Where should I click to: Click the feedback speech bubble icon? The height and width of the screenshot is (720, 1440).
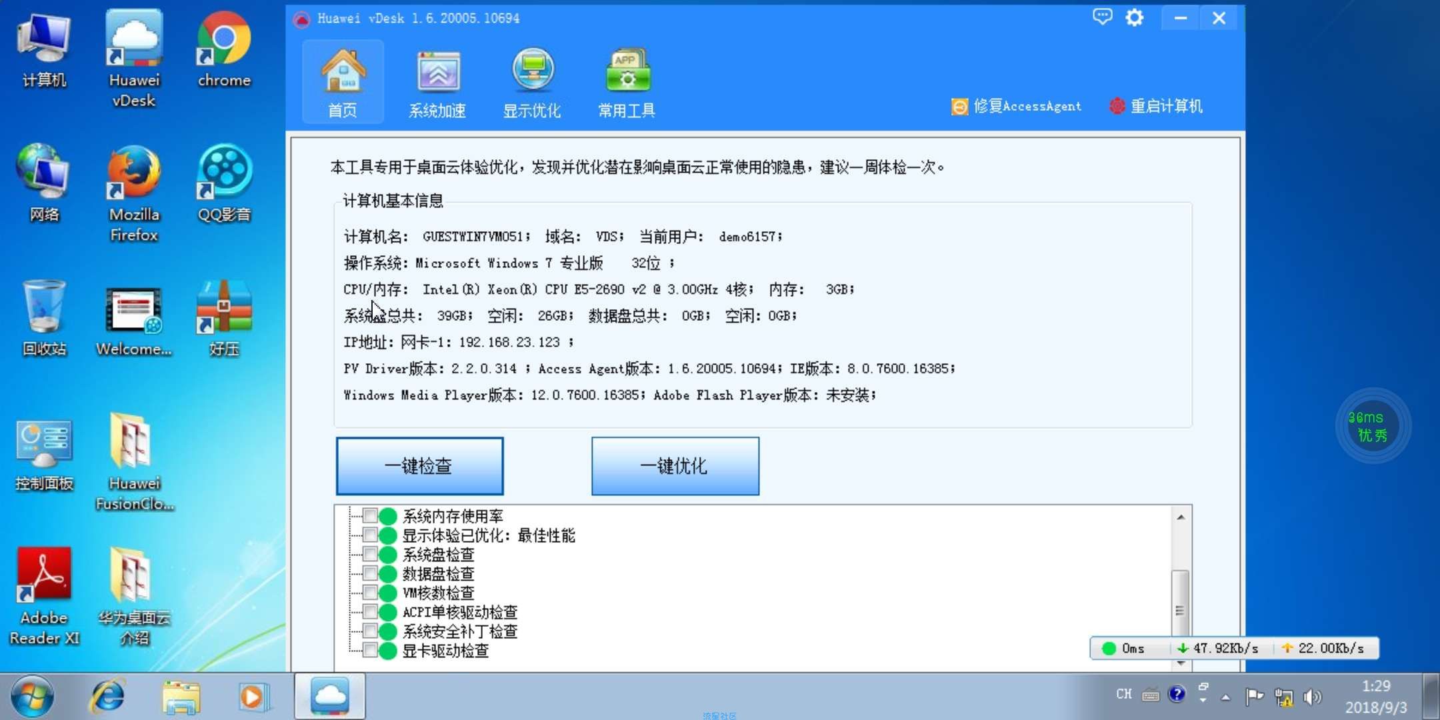click(1102, 17)
